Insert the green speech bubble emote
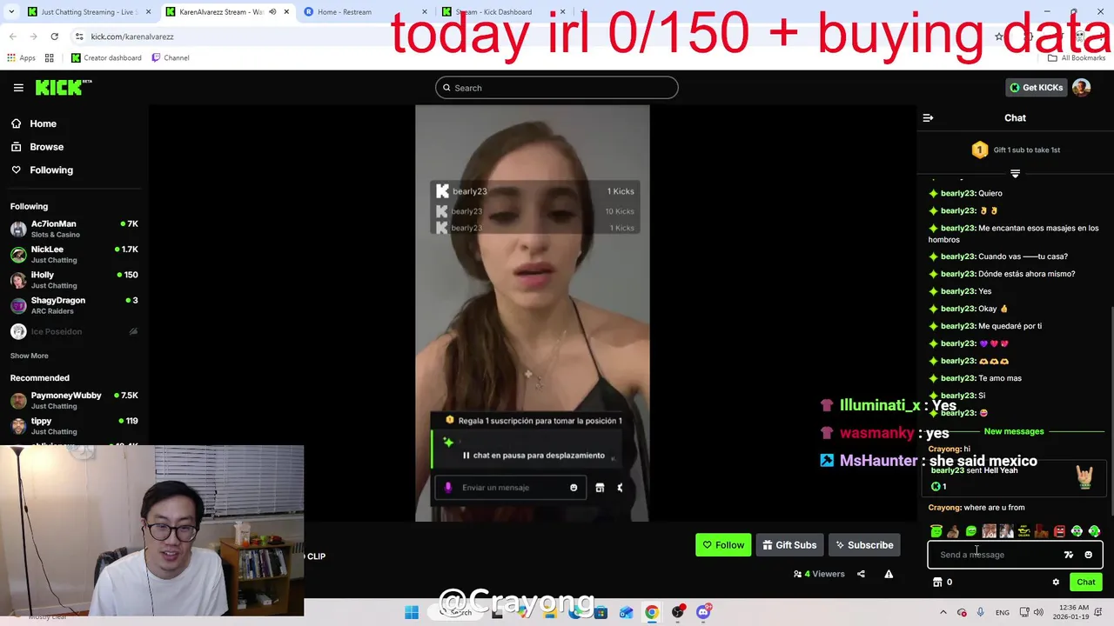This screenshot has height=626, width=1114. [971, 531]
